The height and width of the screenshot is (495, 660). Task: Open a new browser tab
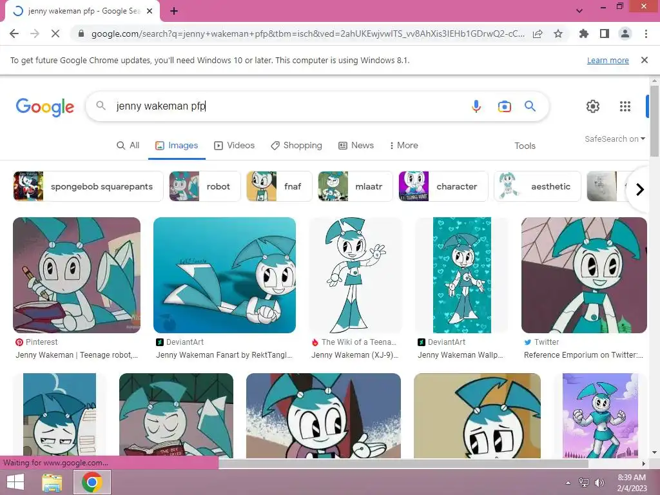pos(174,12)
